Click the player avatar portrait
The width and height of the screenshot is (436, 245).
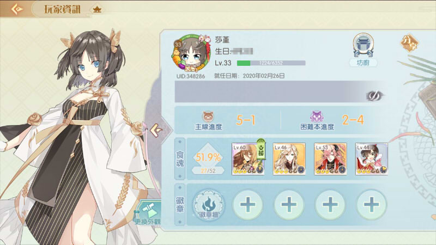pos(191,53)
